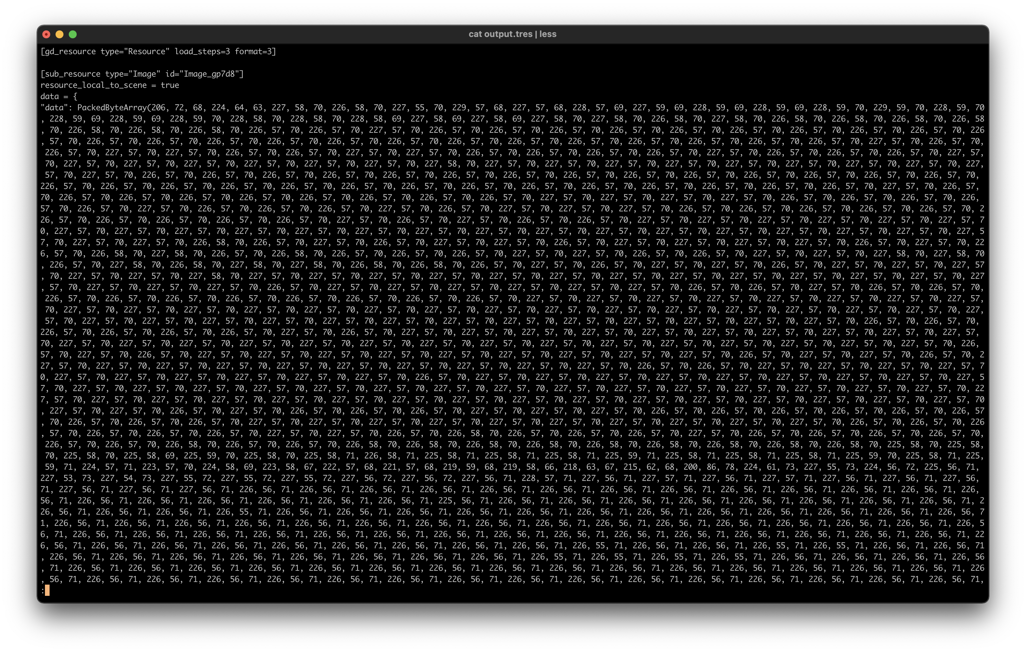Click the yellow minimize window button

point(59,34)
